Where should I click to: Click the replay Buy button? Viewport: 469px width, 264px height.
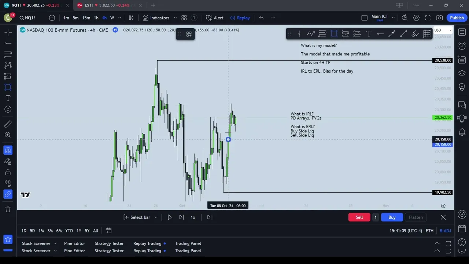(x=392, y=217)
